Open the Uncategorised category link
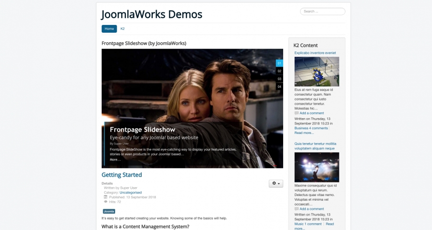The height and width of the screenshot is (230, 432). pos(131,193)
